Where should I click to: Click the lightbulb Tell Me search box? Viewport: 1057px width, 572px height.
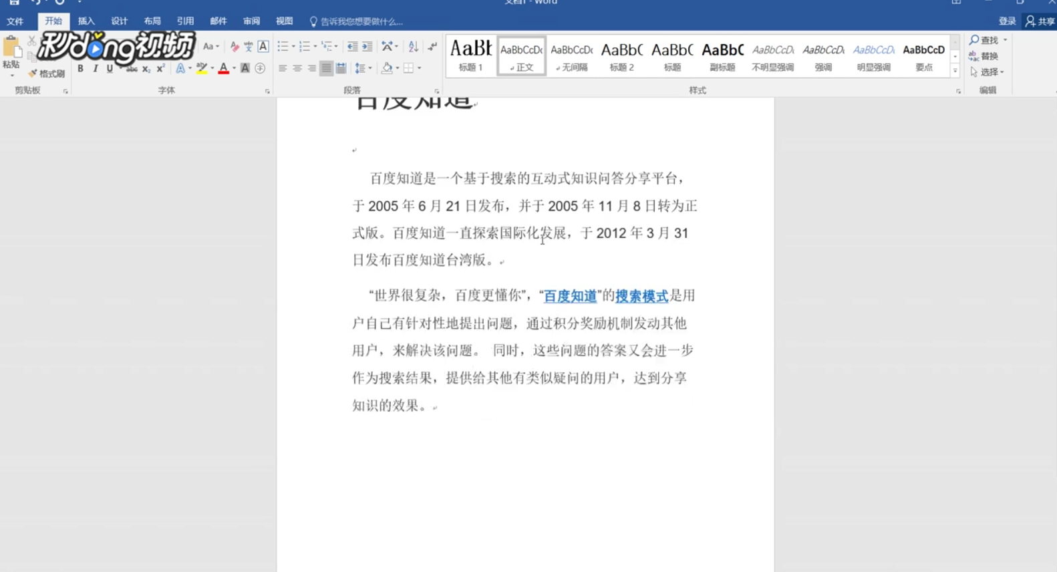pos(356,21)
